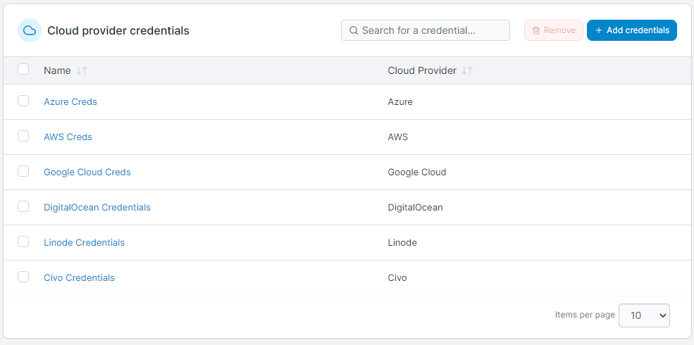The height and width of the screenshot is (345, 694).
Task: Toggle the Linode Credentials checkbox
Action: [x=23, y=241]
